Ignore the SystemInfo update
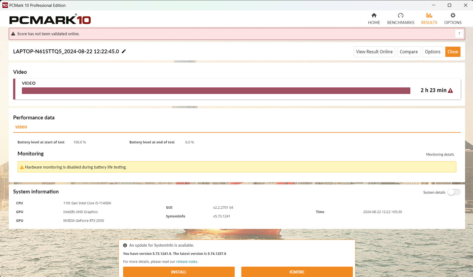 point(297,272)
